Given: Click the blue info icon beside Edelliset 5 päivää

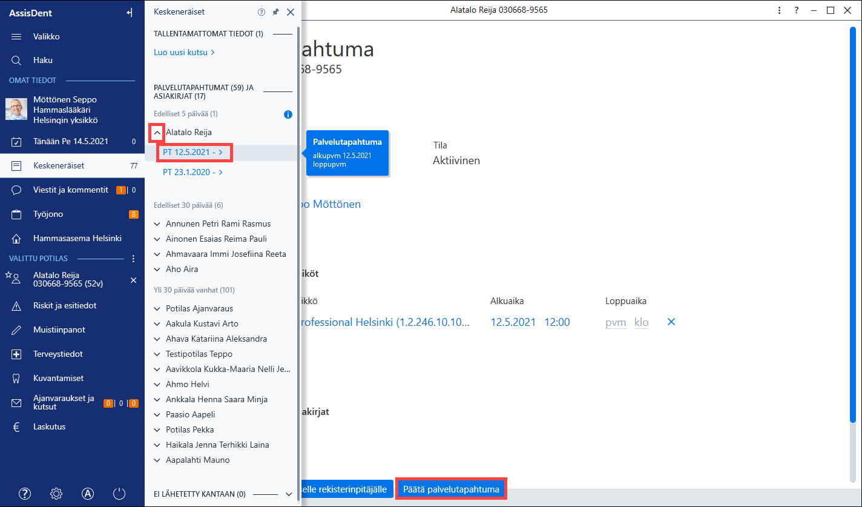Looking at the screenshot, I should [288, 114].
